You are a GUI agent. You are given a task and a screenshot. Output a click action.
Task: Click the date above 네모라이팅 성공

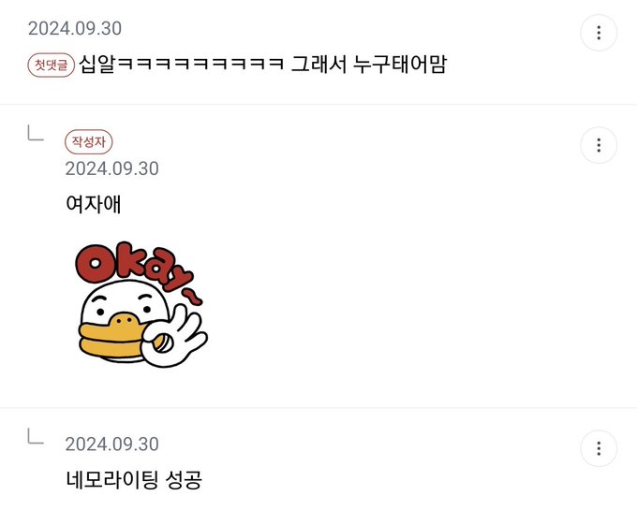[111, 444]
